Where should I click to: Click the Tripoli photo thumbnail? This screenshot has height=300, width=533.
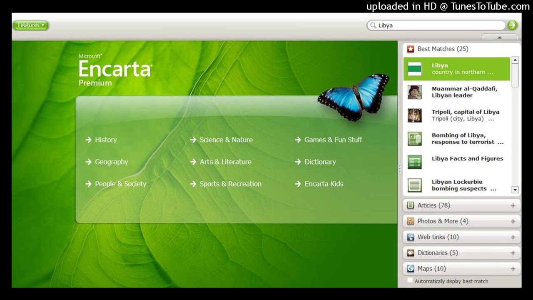(x=415, y=115)
